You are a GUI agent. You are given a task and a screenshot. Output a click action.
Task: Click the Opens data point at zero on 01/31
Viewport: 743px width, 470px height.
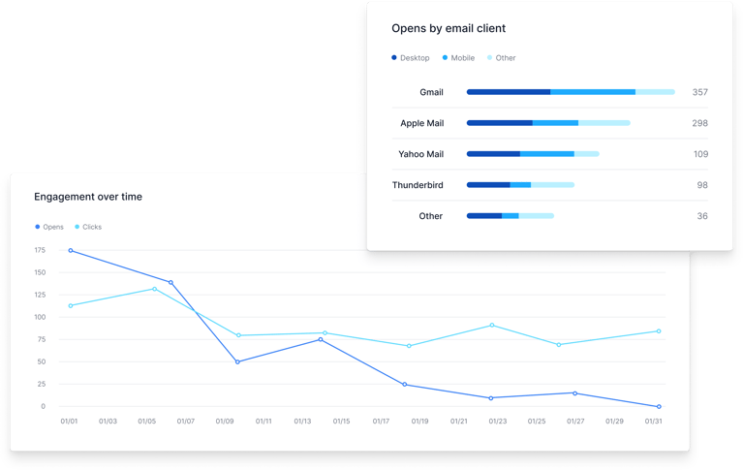pos(659,406)
